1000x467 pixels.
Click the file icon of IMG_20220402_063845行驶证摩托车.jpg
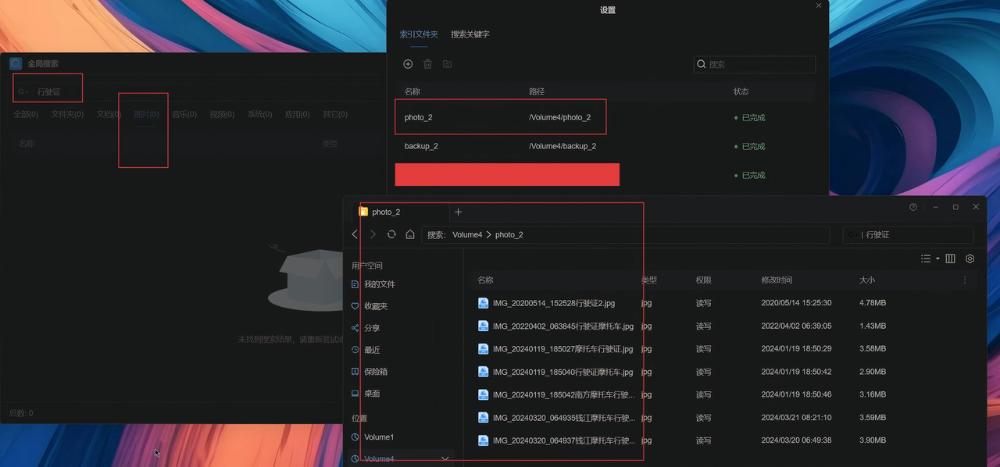pos(484,326)
